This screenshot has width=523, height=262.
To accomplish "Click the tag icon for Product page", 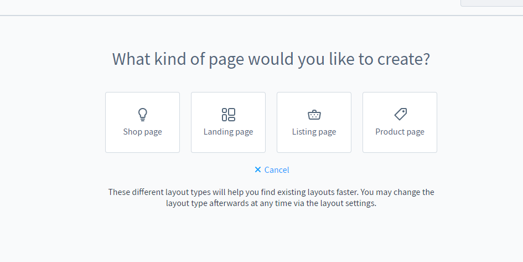I will tap(400, 114).
